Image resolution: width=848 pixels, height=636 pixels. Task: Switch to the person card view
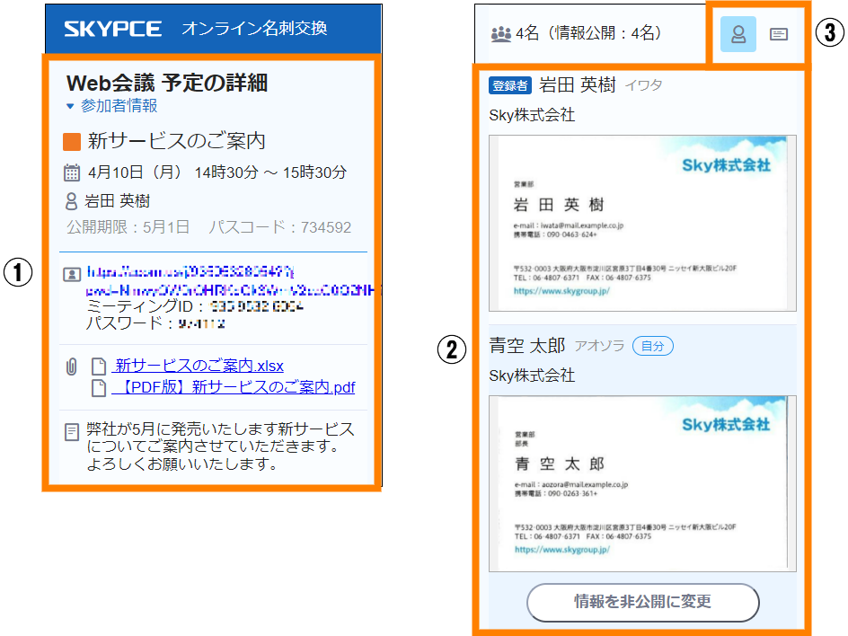click(738, 34)
